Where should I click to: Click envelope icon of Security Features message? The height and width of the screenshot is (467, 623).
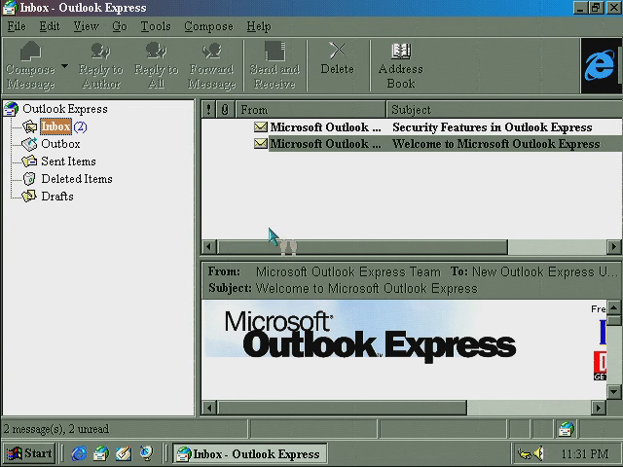point(261,126)
